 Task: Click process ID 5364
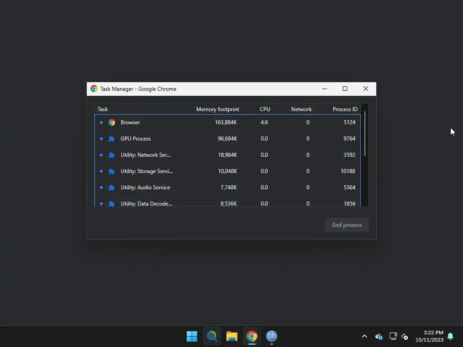(350, 188)
